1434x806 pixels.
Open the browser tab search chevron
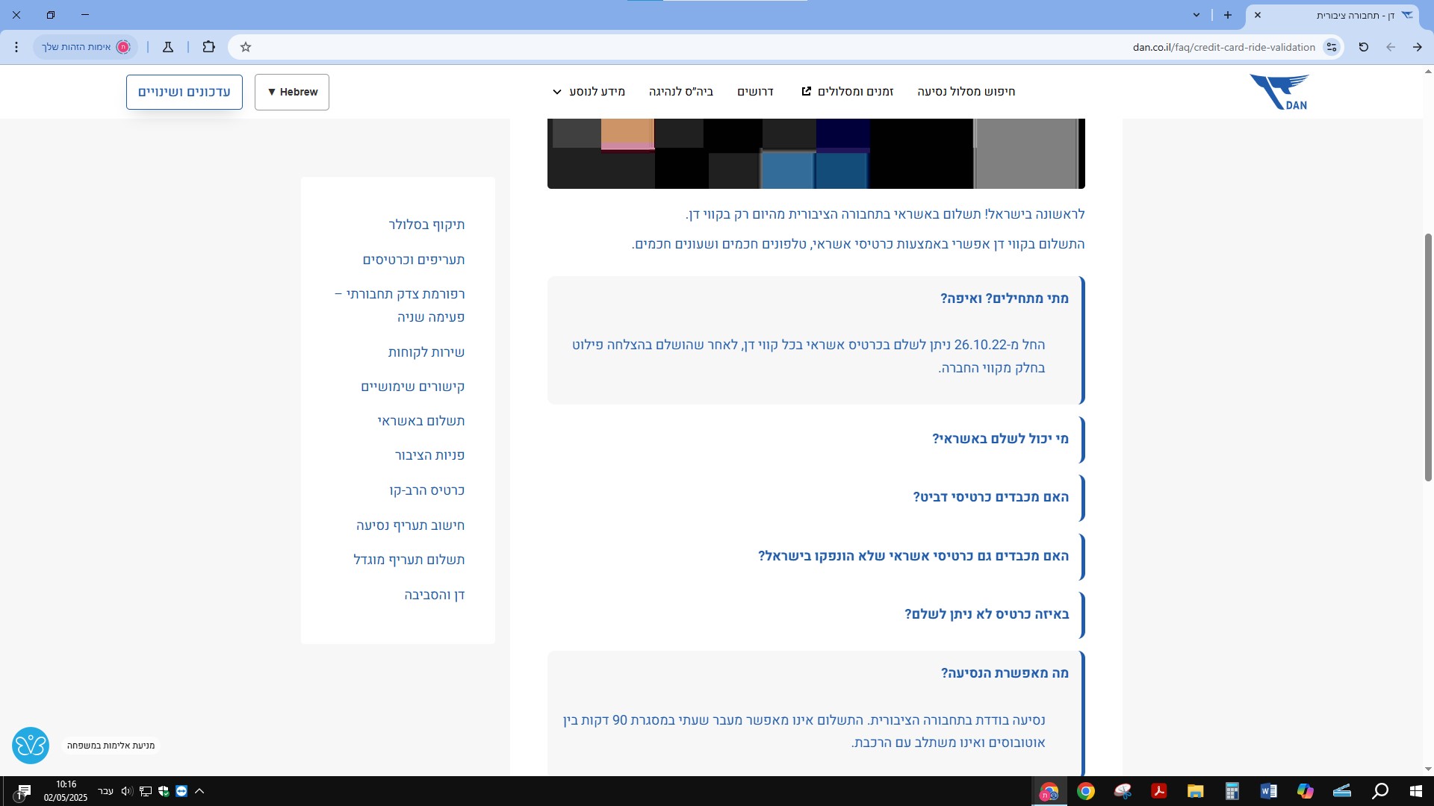click(1196, 15)
